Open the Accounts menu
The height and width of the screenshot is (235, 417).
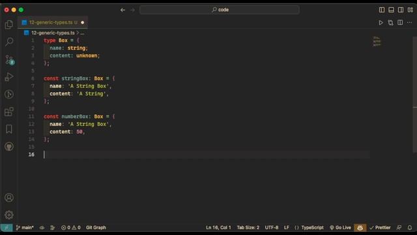click(x=9, y=197)
